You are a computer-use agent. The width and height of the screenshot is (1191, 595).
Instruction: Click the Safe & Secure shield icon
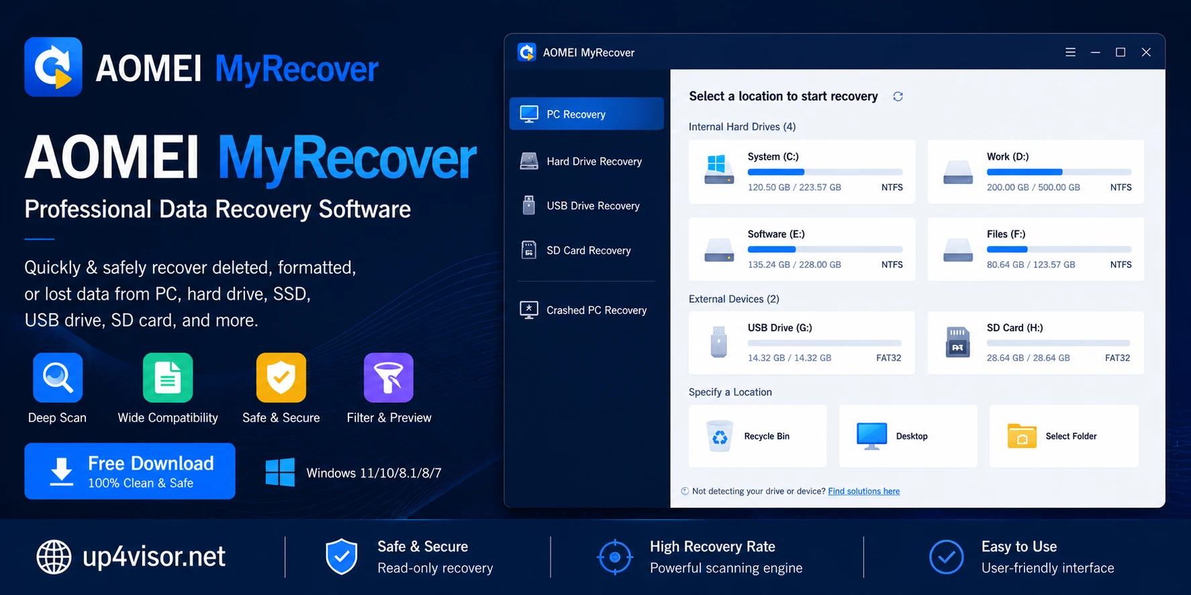coord(281,378)
